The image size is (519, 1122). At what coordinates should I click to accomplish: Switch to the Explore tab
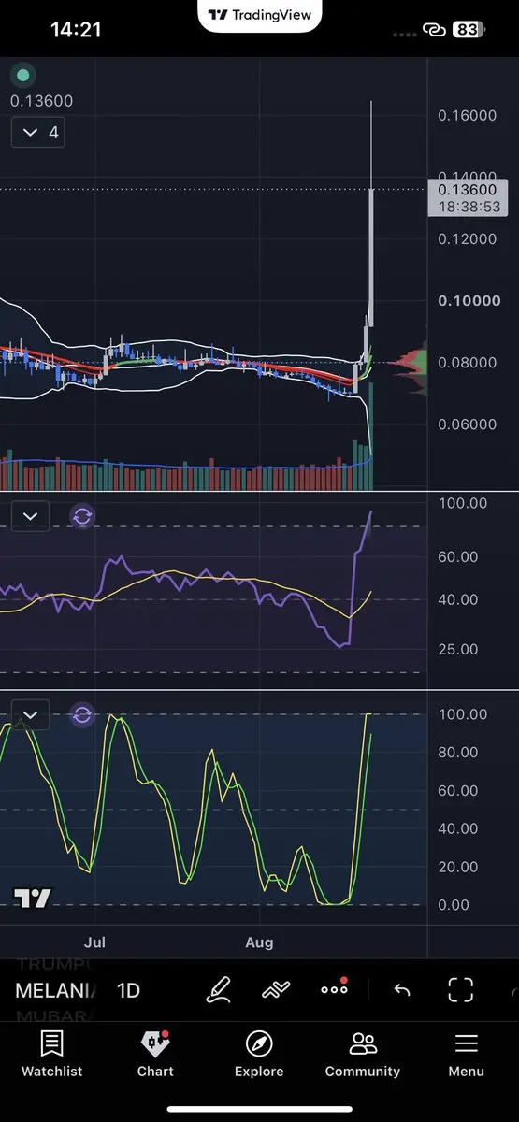point(259,1055)
